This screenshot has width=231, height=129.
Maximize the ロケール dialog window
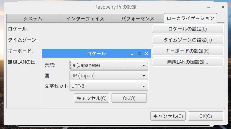coord(139,53)
